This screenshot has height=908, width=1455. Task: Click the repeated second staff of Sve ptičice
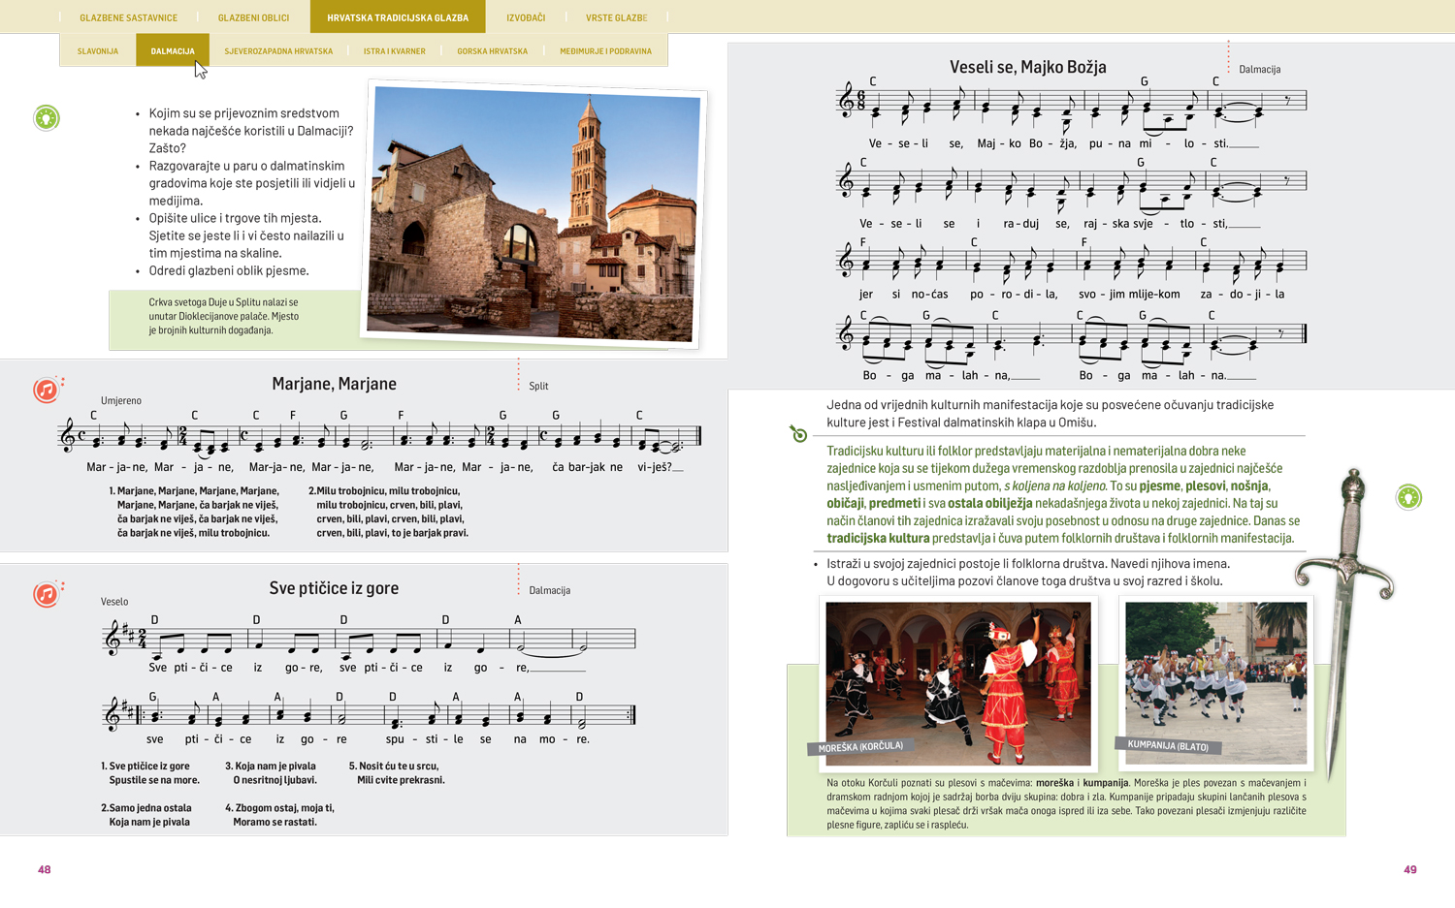click(370, 715)
